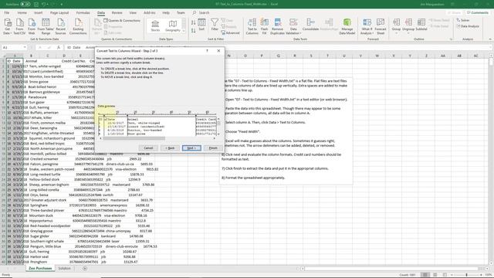Open Advanced filter options
This screenshot has width=494, height=278.
[230, 32]
